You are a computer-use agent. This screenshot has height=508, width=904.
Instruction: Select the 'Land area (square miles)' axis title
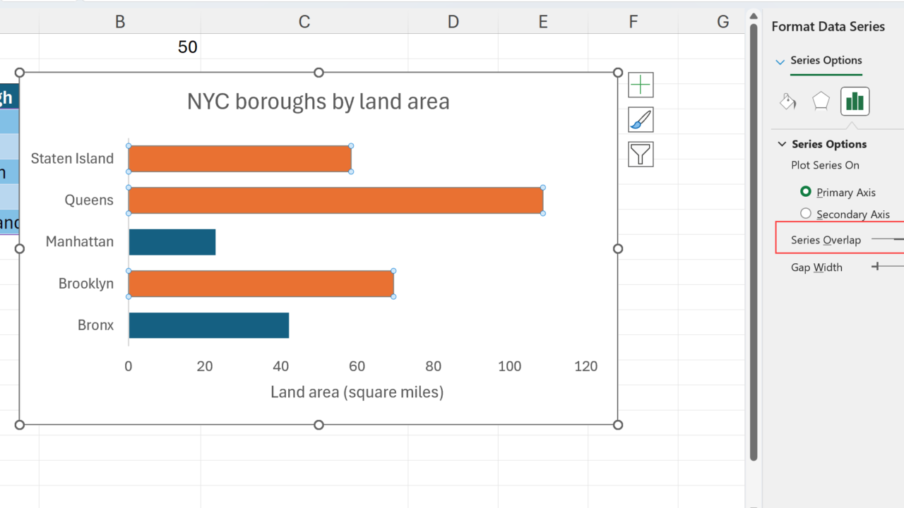[x=357, y=392]
